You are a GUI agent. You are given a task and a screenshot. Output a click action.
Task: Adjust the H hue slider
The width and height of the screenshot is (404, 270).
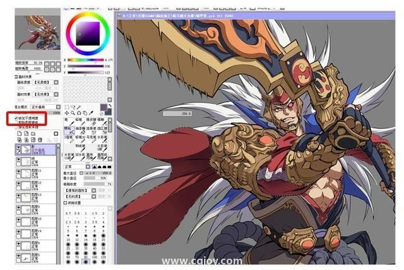86,60
